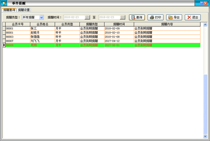Select the row with card number 80003
Image resolution: width=210 pixels, height=141 pixels.
(103, 37)
